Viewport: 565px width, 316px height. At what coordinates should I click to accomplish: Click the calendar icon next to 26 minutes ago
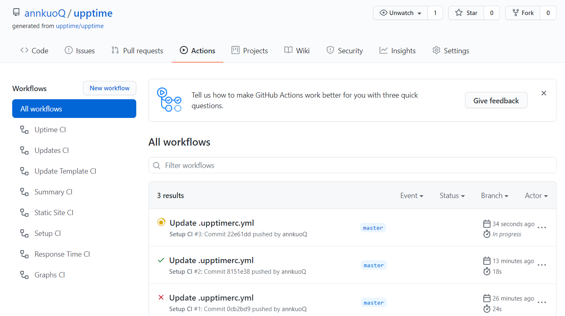pos(486,298)
